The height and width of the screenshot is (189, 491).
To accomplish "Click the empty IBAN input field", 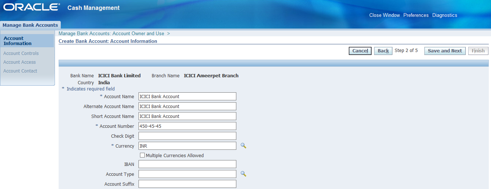I will pyautogui.click(x=187, y=164).
